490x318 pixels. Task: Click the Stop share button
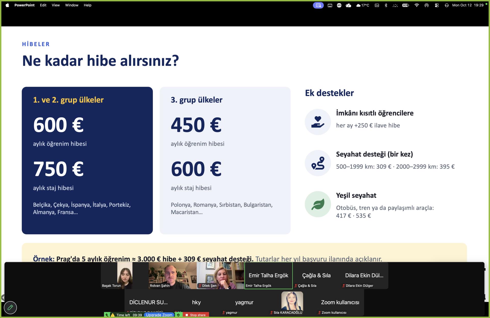click(195, 315)
